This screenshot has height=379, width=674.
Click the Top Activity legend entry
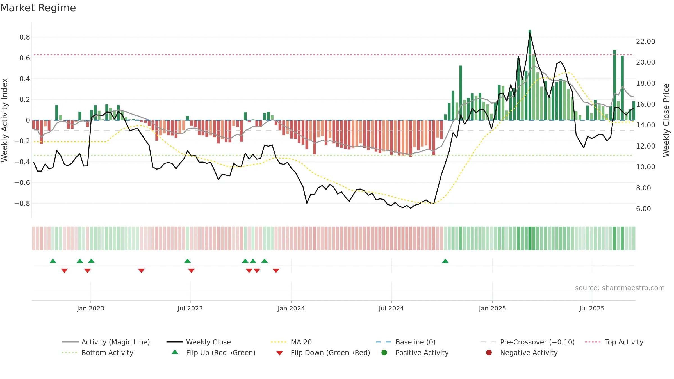pyautogui.click(x=614, y=342)
